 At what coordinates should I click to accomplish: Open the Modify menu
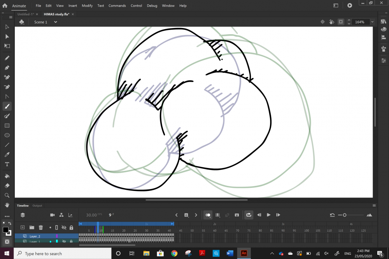(x=87, y=6)
